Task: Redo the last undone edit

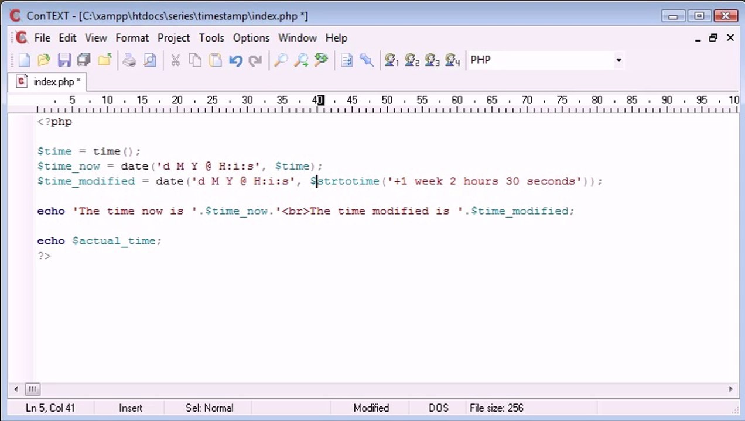Action: [x=255, y=60]
